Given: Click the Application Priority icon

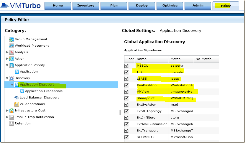Looking at the screenshot, I should click(x=11, y=65).
